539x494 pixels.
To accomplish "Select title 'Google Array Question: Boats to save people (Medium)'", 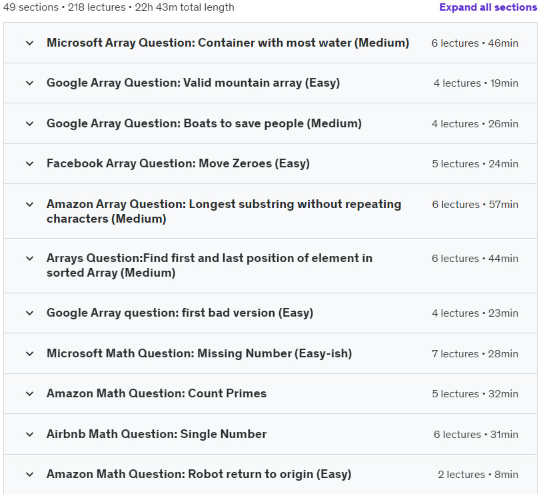I will pyautogui.click(x=204, y=123).
